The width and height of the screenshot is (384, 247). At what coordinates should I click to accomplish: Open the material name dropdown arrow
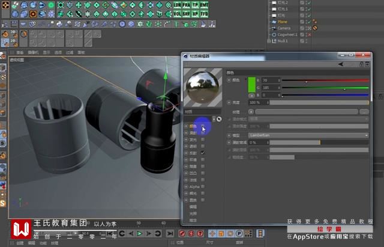pos(214,119)
